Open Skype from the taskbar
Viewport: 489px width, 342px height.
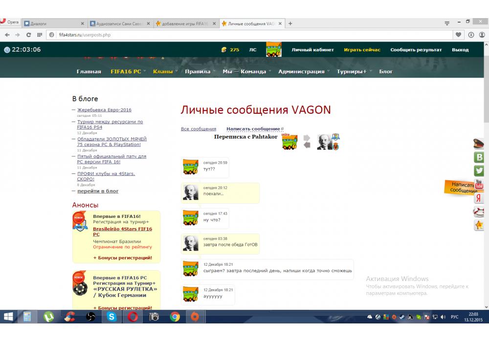coord(111,317)
